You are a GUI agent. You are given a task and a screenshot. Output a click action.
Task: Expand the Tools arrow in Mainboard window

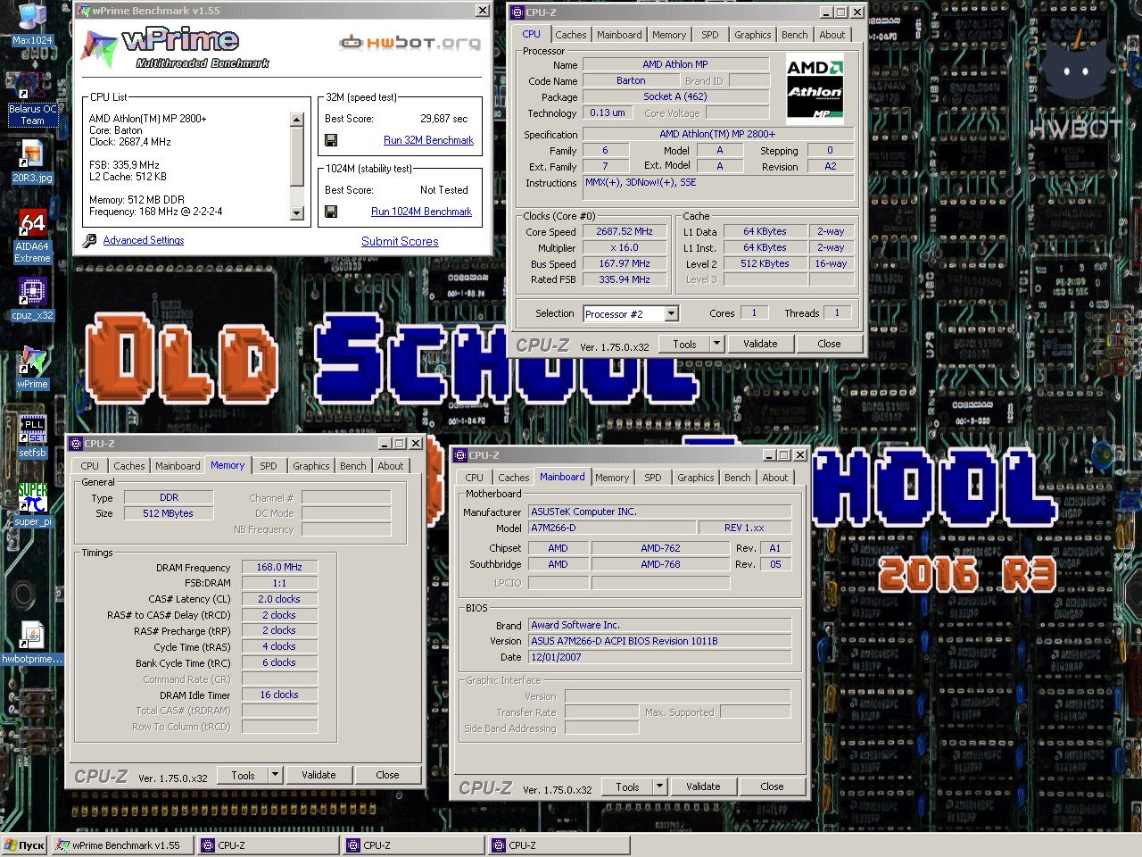(660, 786)
